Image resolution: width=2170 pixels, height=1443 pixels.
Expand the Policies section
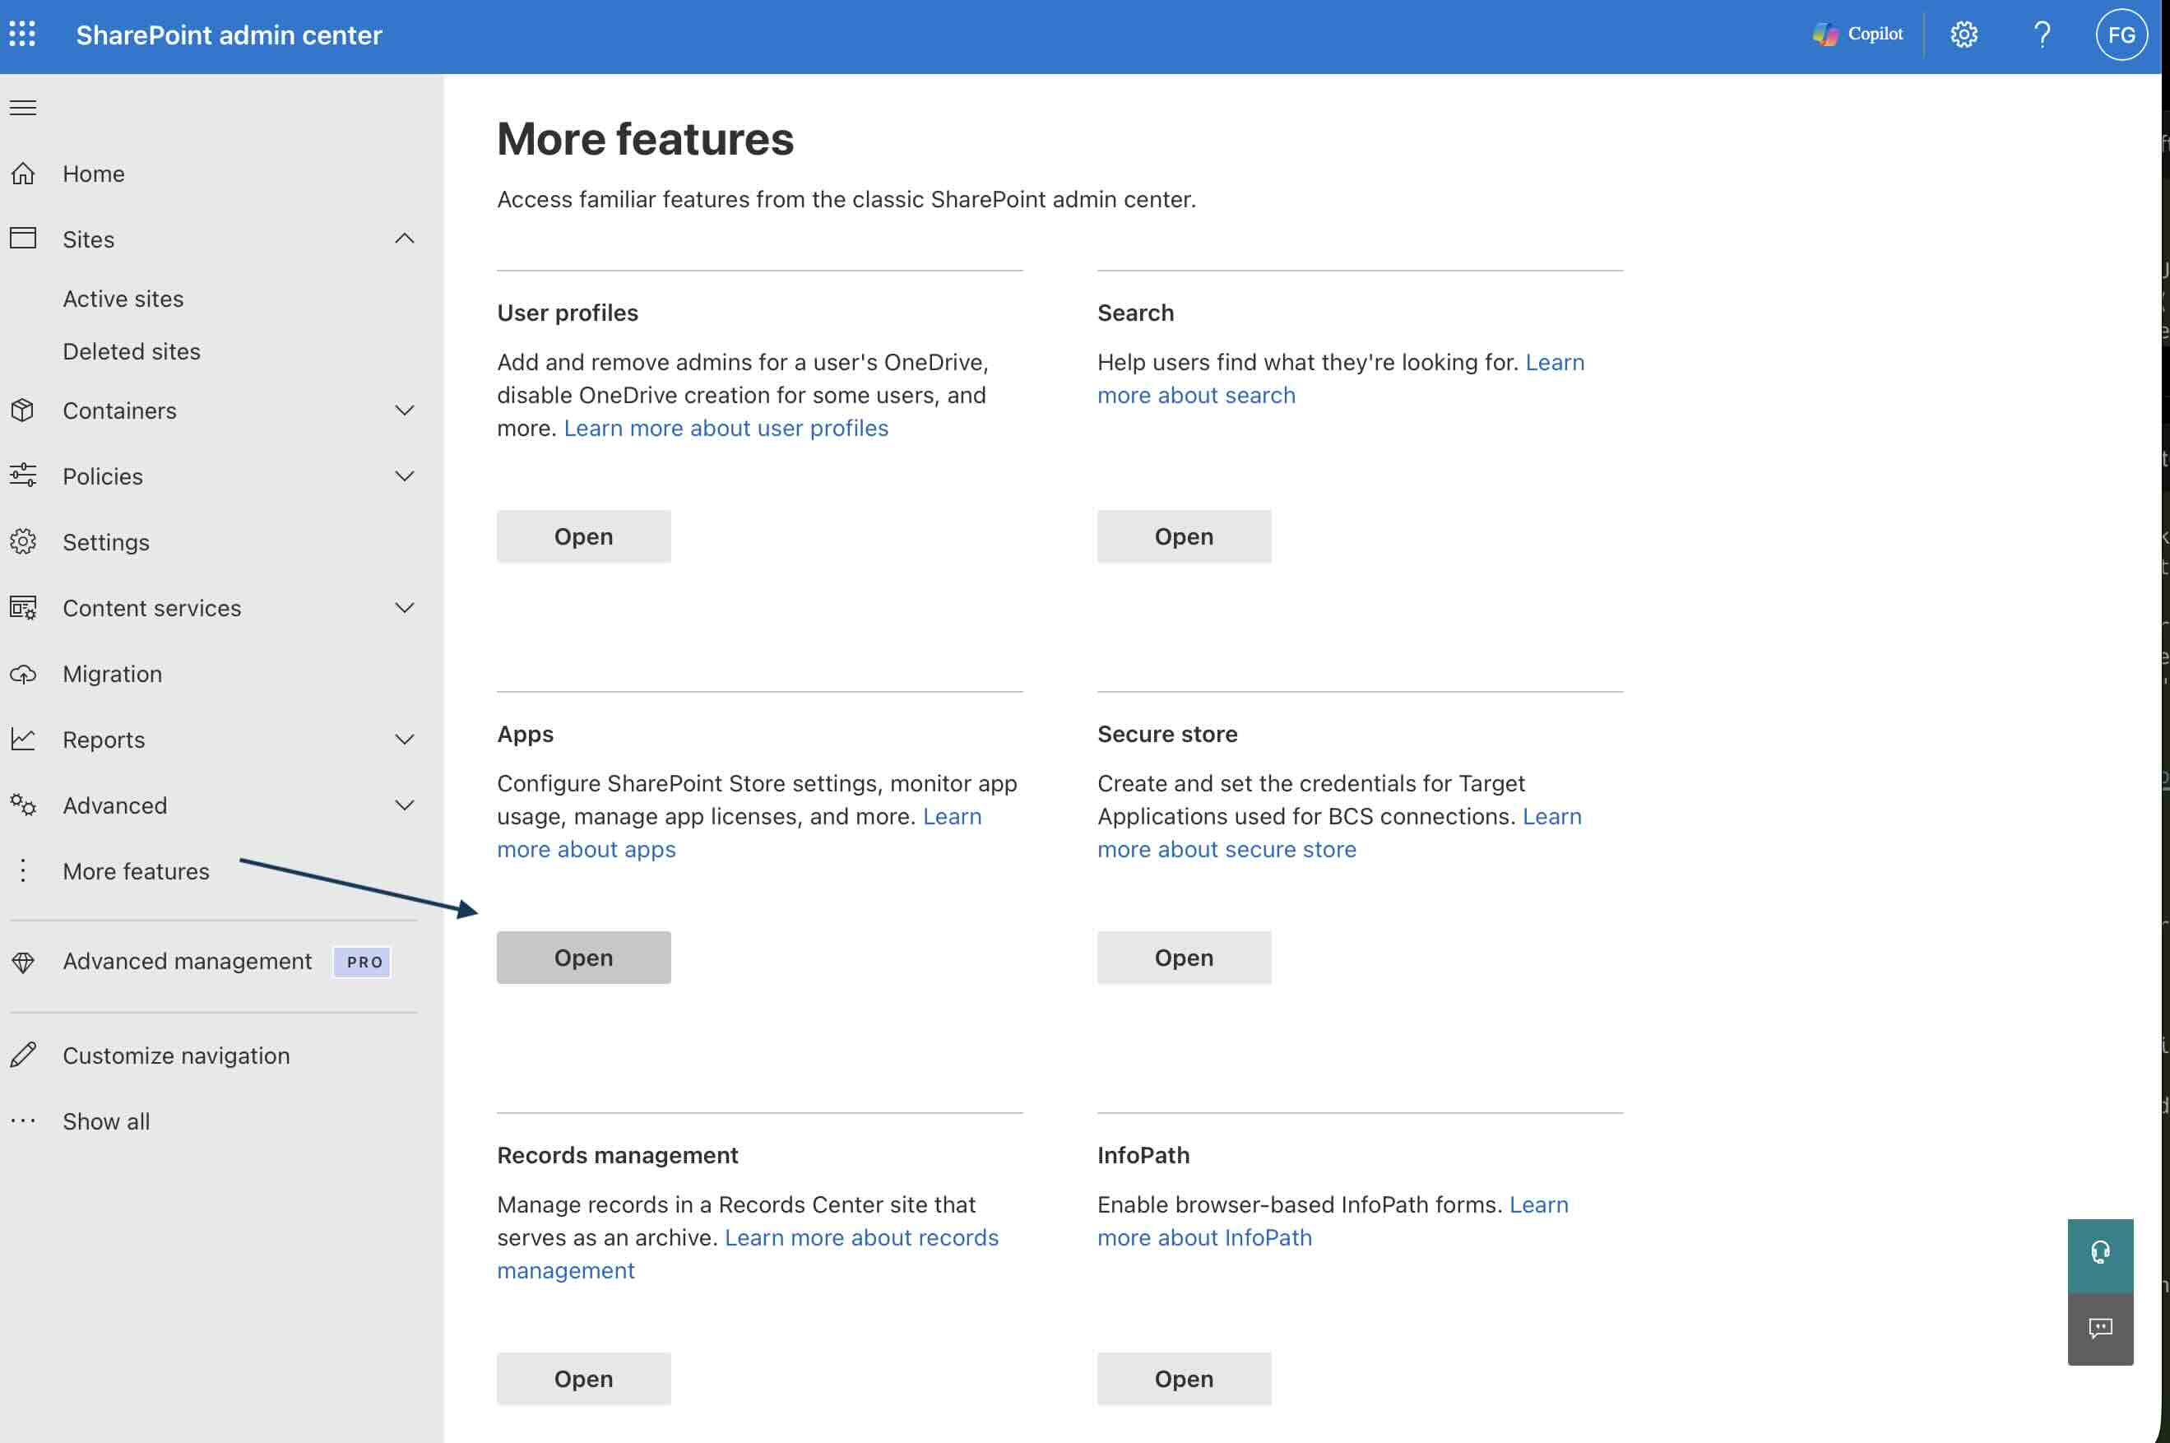[405, 476]
